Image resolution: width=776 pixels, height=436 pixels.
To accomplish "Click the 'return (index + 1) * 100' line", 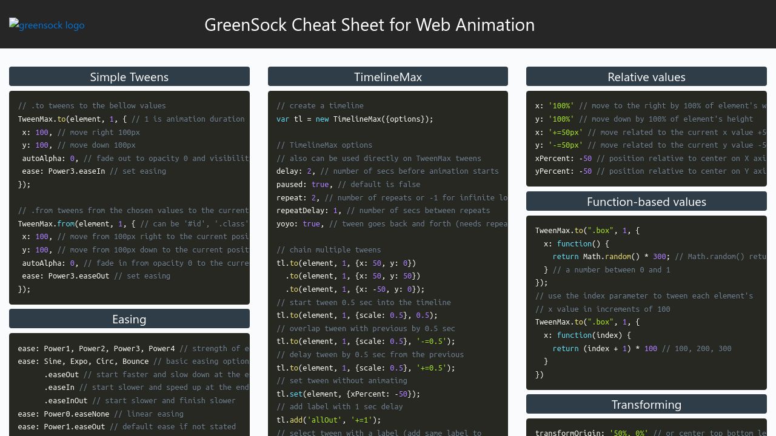I will [x=641, y=348].
